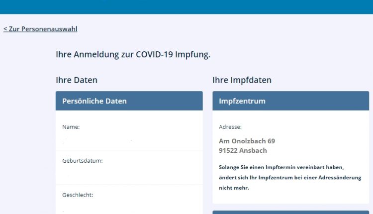Click the heading Ihre Anmeldung zur COVID-19 Impfung
Image resolution: width=373 pixels, height=214 pixels.
click(133, 54)
